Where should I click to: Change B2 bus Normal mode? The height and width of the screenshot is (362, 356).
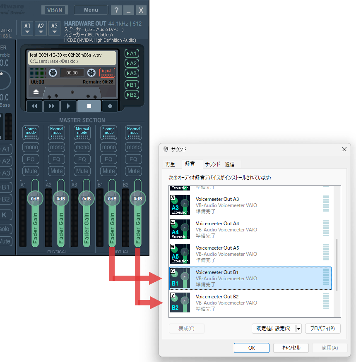pos(133,133)
